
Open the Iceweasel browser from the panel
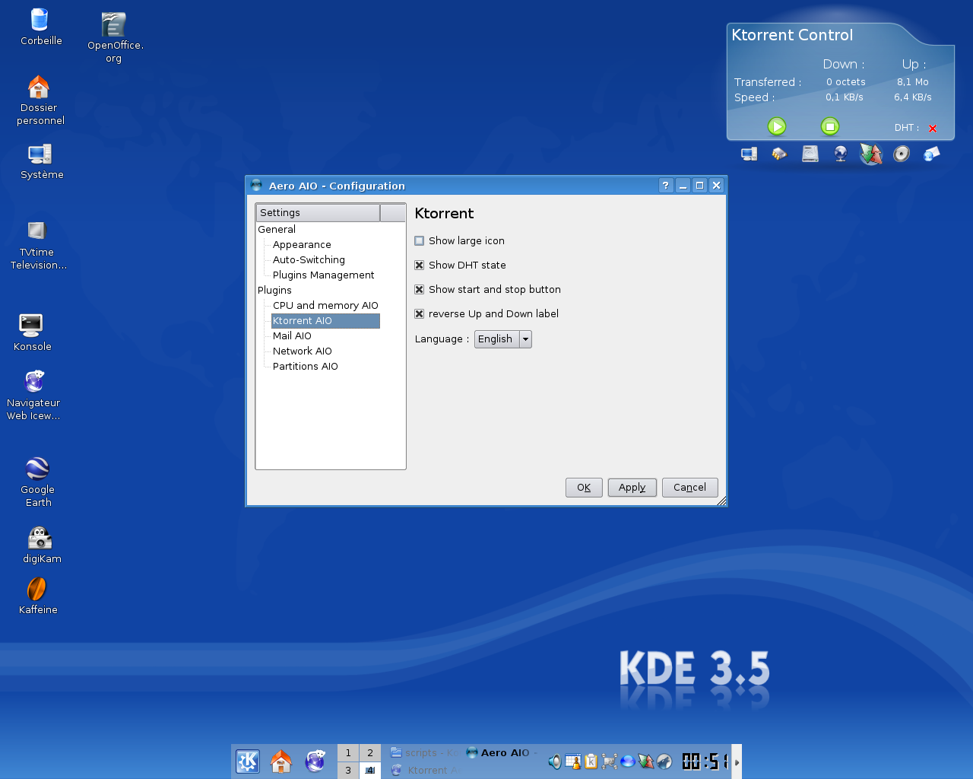(315, 761)
